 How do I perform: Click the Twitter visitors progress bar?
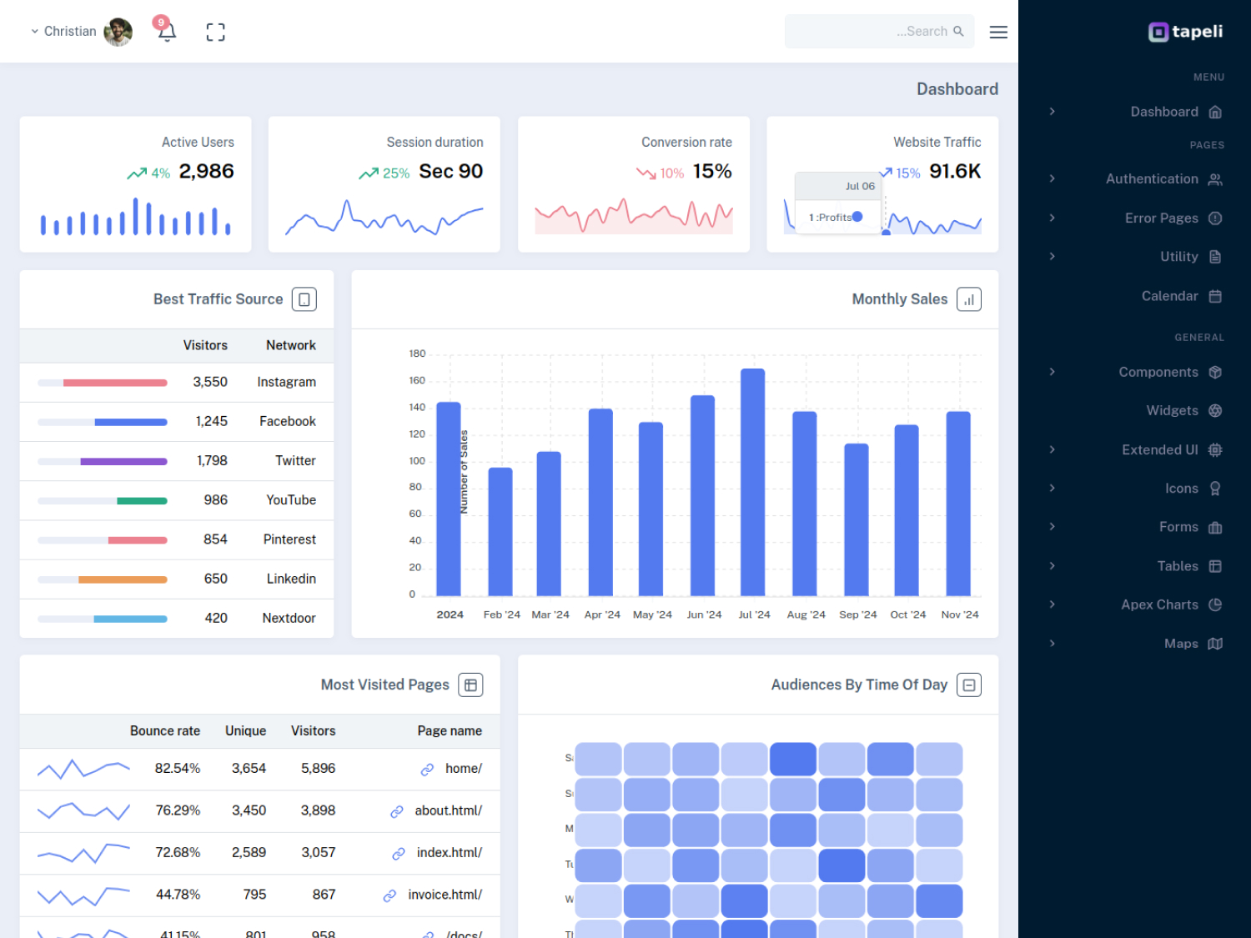[103, 461]
